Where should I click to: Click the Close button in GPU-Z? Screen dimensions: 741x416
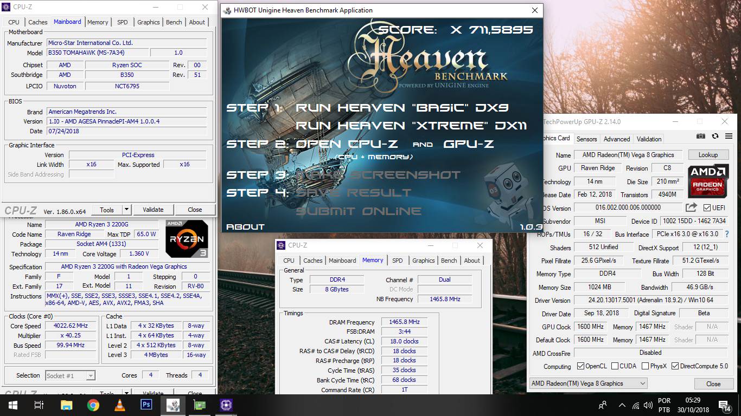click(713, 383)
